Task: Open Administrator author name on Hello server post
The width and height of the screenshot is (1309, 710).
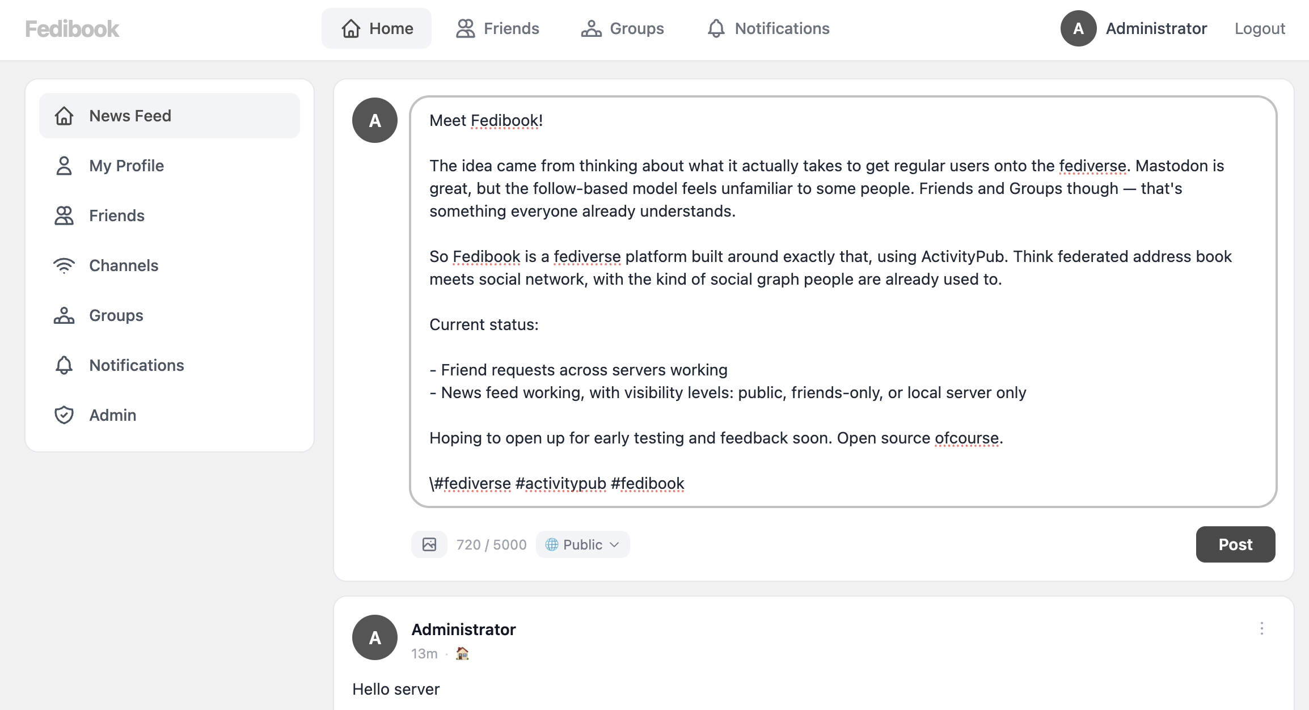Action: click(463, 629)
